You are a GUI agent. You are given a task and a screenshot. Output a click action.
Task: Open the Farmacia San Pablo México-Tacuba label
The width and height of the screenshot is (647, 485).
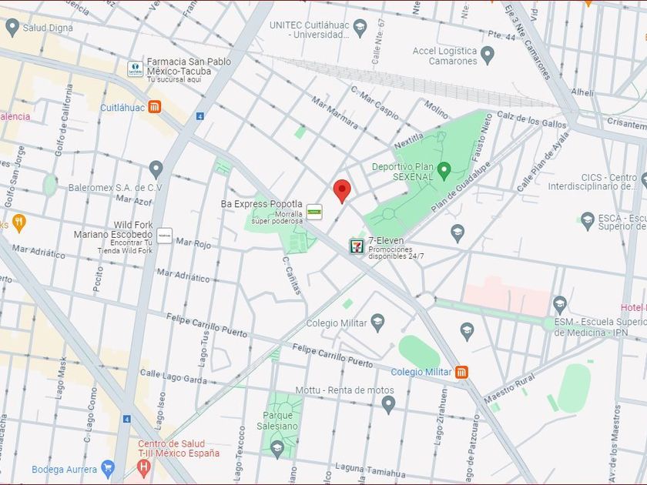pos(189,66)
